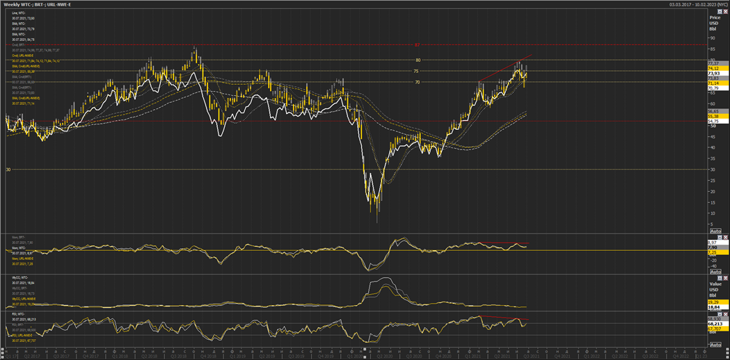Select the 'Mom; URL-NWE-E' legend entry
This screenshot has width=730, height=360.
click(x=22, y=259)
